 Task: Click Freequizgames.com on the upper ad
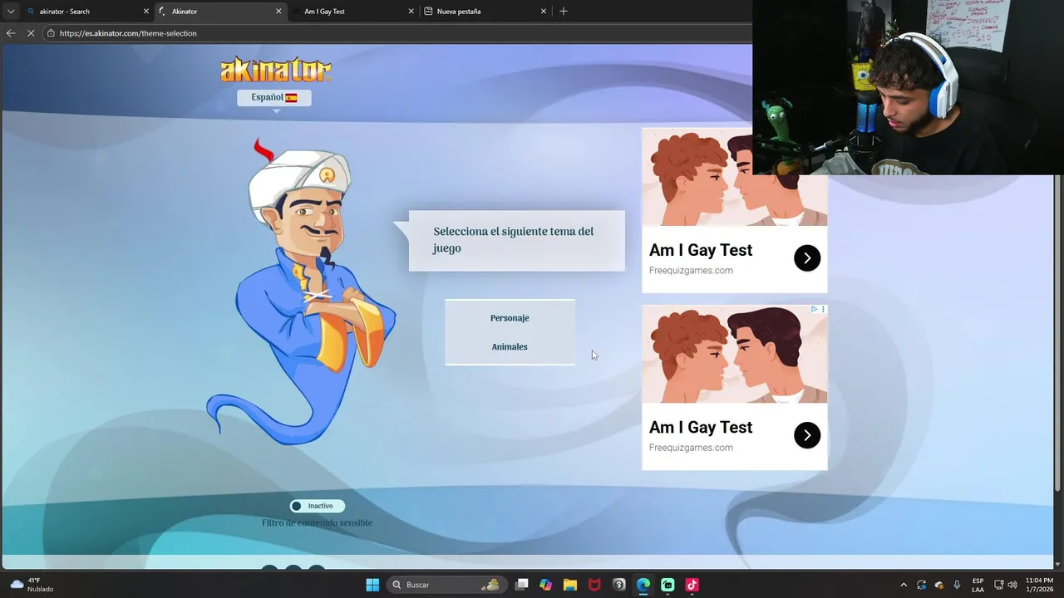(x=691, y=271)
